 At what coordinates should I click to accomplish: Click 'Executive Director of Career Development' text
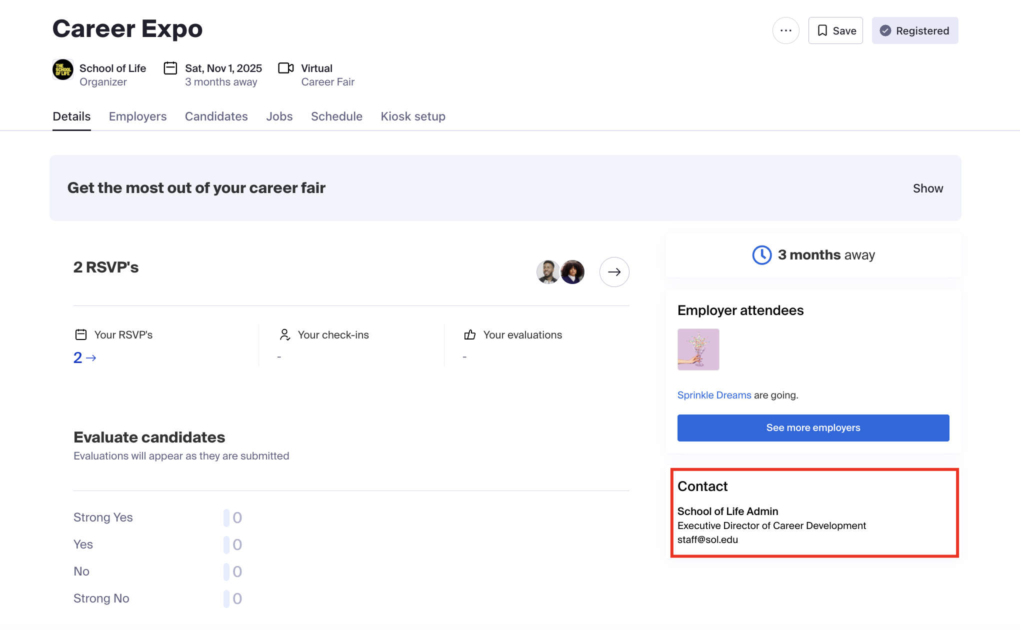click(x=771, y=525)
